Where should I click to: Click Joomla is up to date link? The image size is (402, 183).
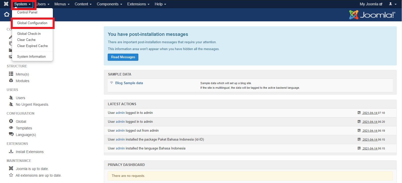click(x=32, y=169)
